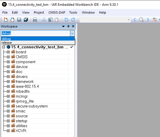The width and height of the screenshot is (160, 137).
Task: Open the Workspace panel options triangle
Action: tap(63, 26)
